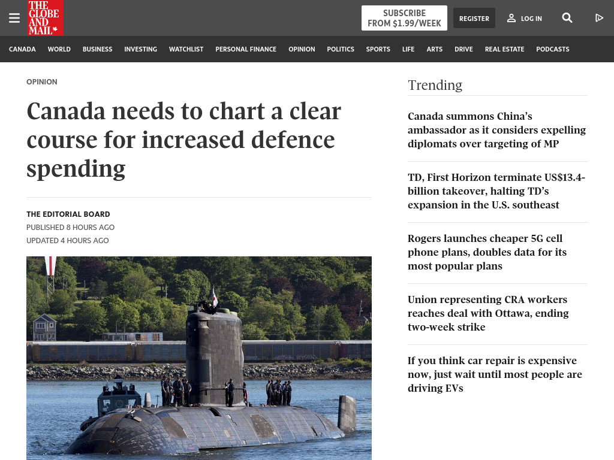Image resolution: width=614 pixels, height=460 pixels.
Task: Open the World section
Action: coord(59,49)
